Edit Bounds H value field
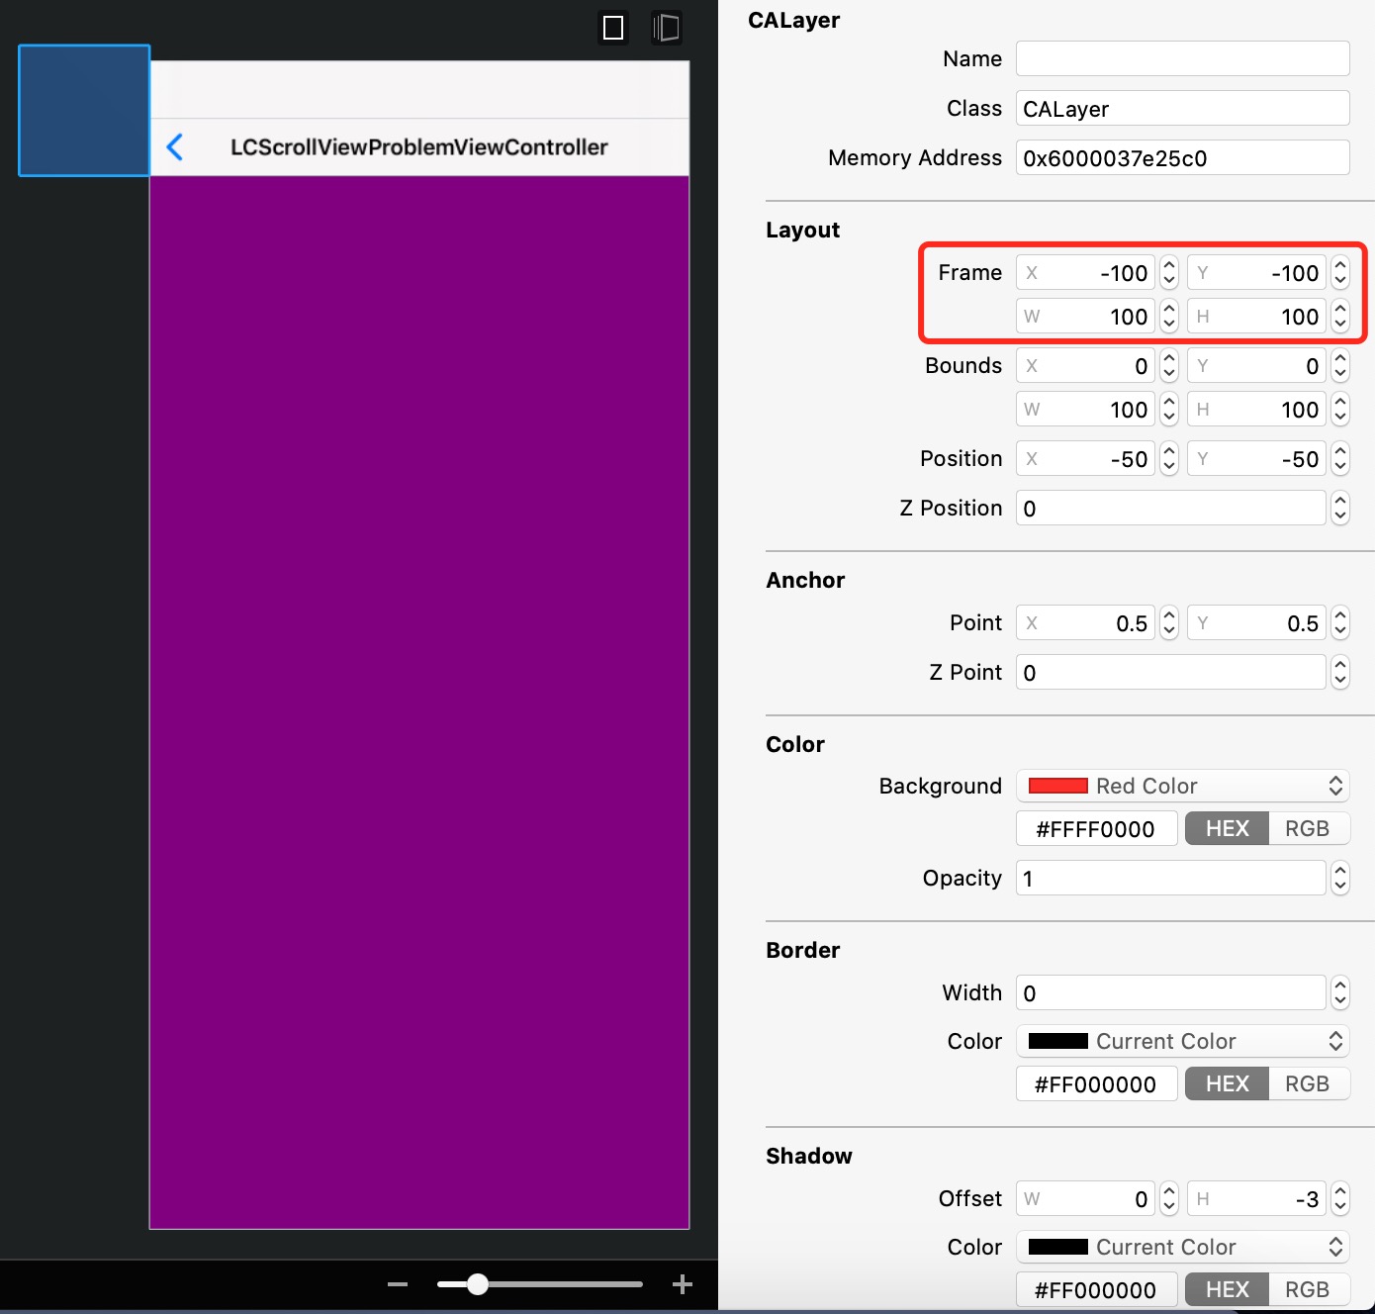This screenshot has height=1314, width=1375. (x=1256, y=409)
